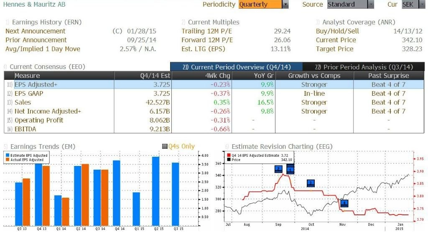
Task: Select event marker 4 near November
Action: [x=344, y=204]
